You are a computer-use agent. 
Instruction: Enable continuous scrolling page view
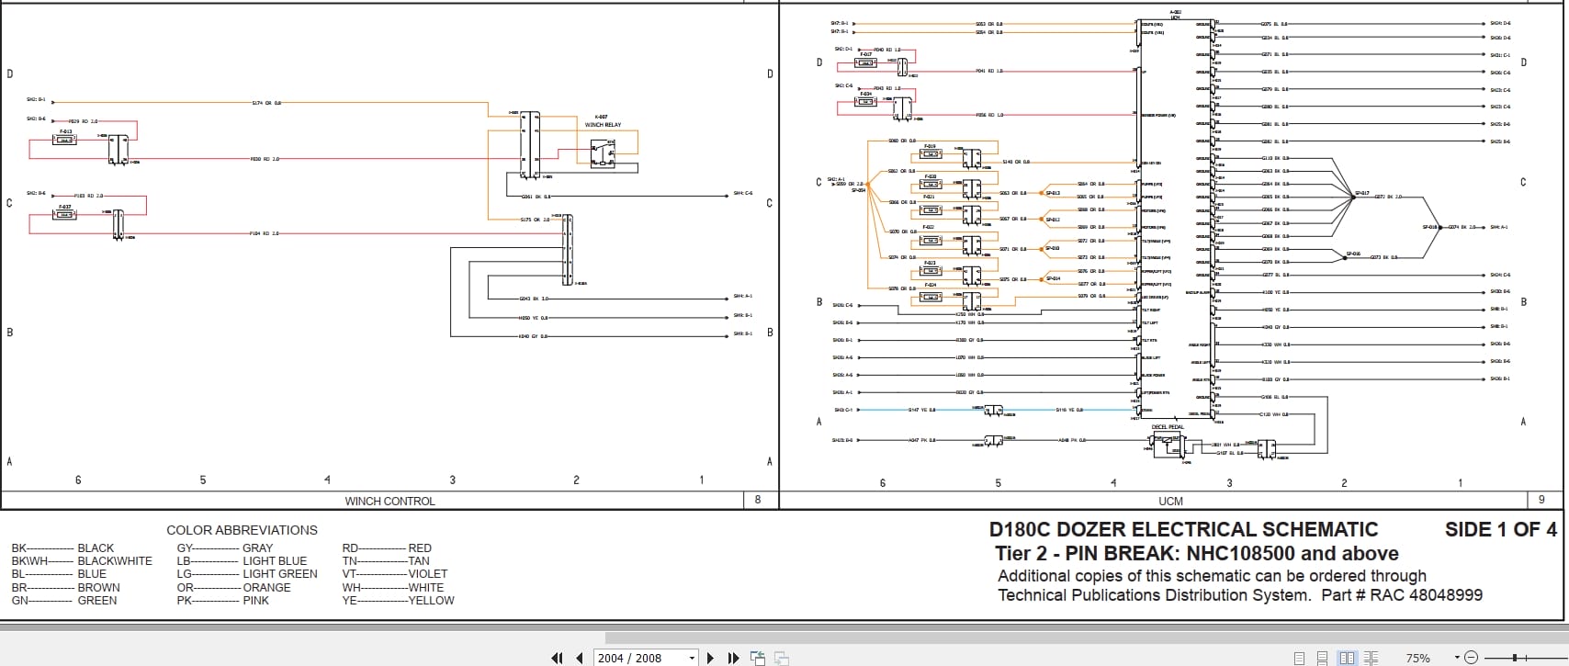pyautogui.click(x=1323, y=658)
